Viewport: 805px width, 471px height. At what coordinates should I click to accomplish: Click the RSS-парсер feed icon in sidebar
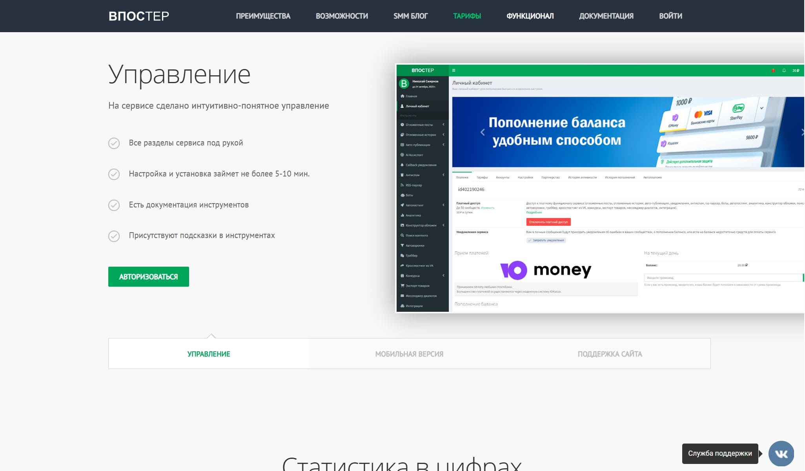[402, 185]
